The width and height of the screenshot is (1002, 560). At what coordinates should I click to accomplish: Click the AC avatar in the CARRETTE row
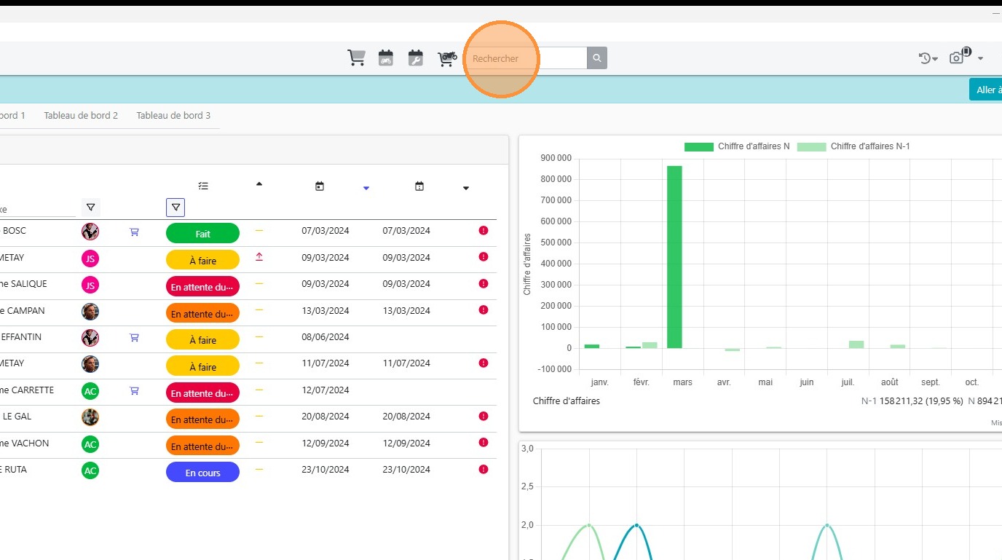pyautogui.click(x=90, y=391)
